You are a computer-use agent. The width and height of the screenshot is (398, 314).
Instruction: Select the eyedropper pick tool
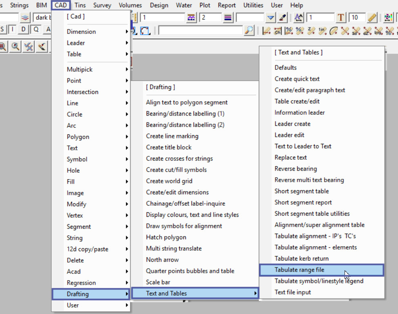coord(282,18)
